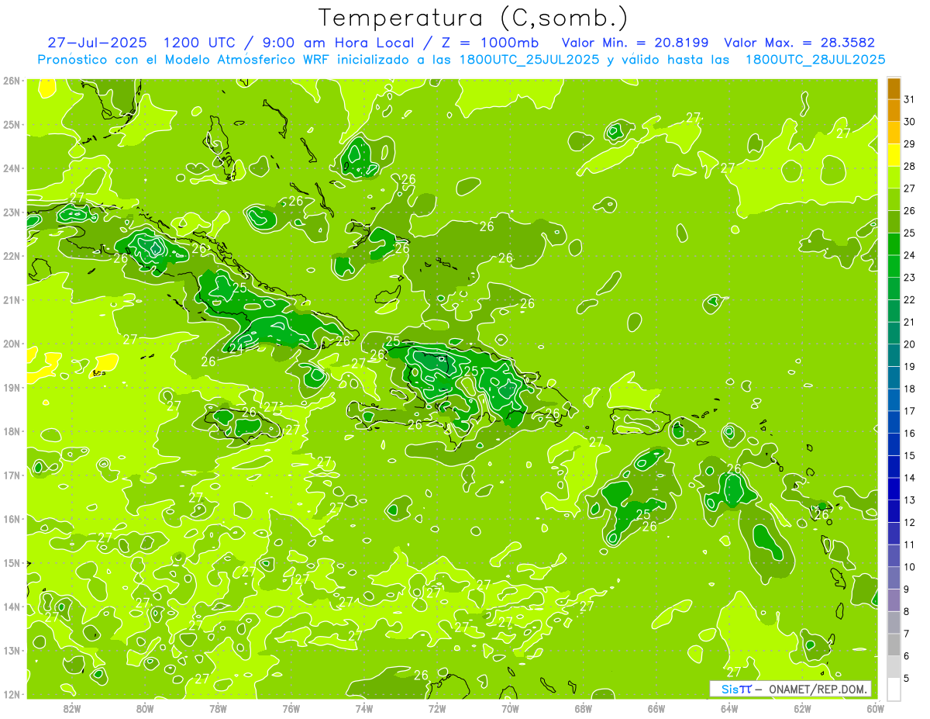Click the "ONAMET/REP.DOM." credit label
Viewport: 930px width, 719px height.
[818, 690]
